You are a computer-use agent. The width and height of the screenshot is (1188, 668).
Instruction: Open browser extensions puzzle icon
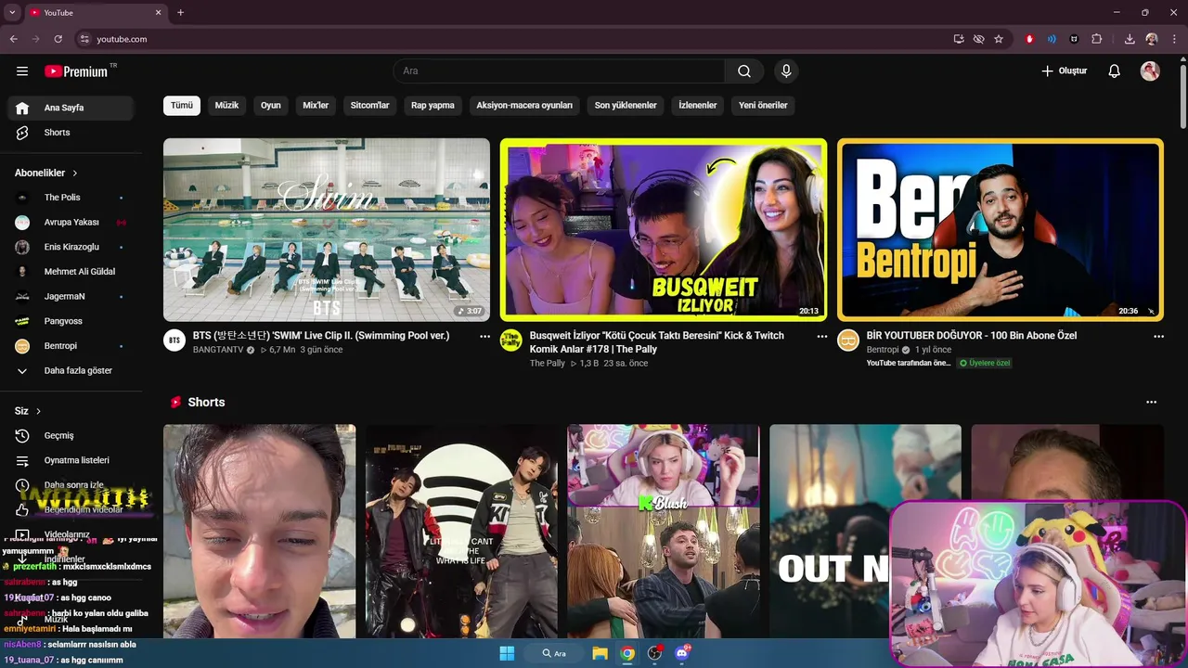coord(1097,39)
